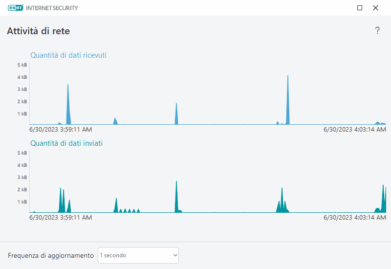Click the ESET logo in title bar
Viewport: 391px width, 269px height.
coord(16,8)
